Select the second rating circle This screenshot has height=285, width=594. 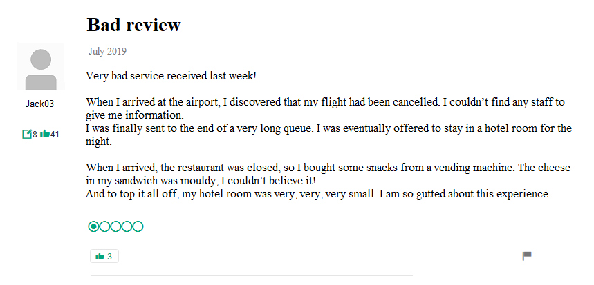coord(105,226)
